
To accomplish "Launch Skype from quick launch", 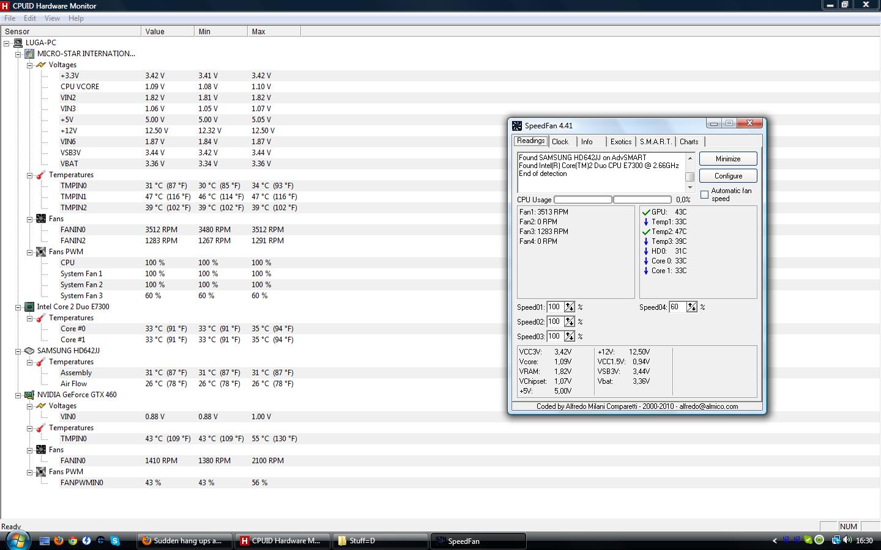I will click(115, 541).
